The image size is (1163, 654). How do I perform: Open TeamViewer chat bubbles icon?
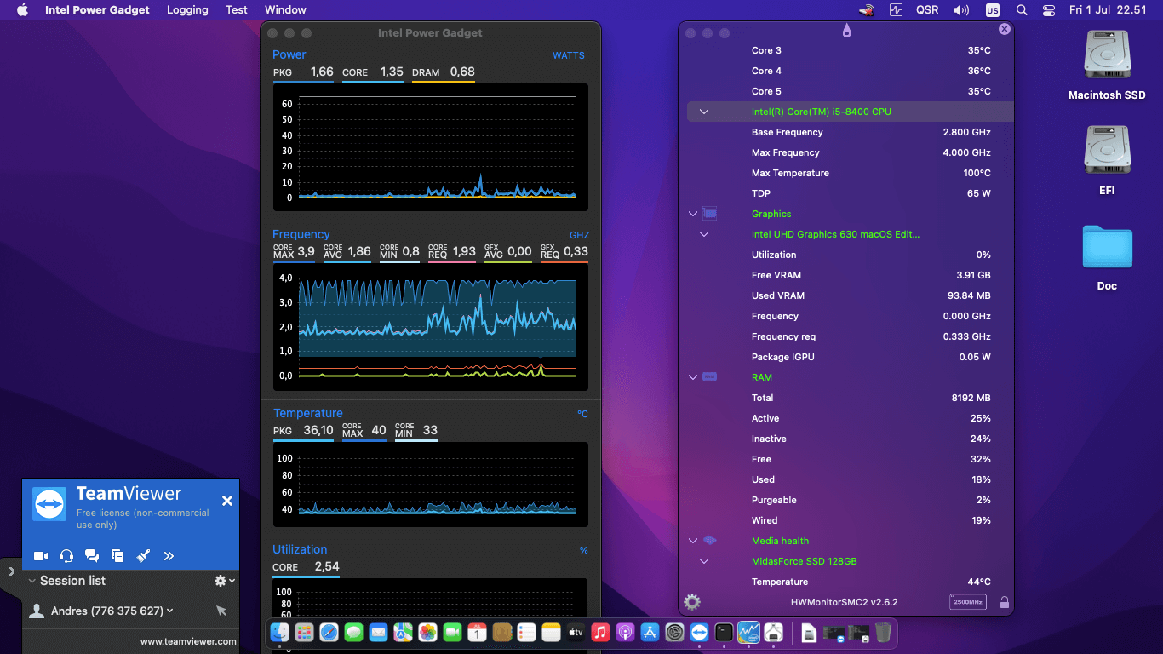[x=92, y=556]
